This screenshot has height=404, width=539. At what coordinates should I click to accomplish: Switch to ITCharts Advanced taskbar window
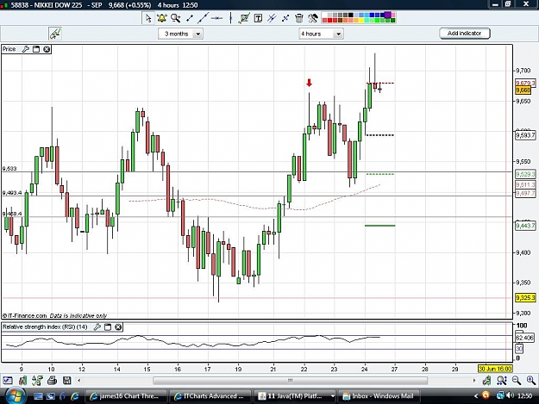click(210, 396)
